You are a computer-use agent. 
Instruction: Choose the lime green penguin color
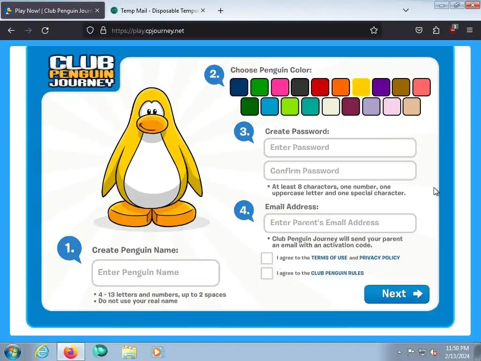click(x=290, y=107)
